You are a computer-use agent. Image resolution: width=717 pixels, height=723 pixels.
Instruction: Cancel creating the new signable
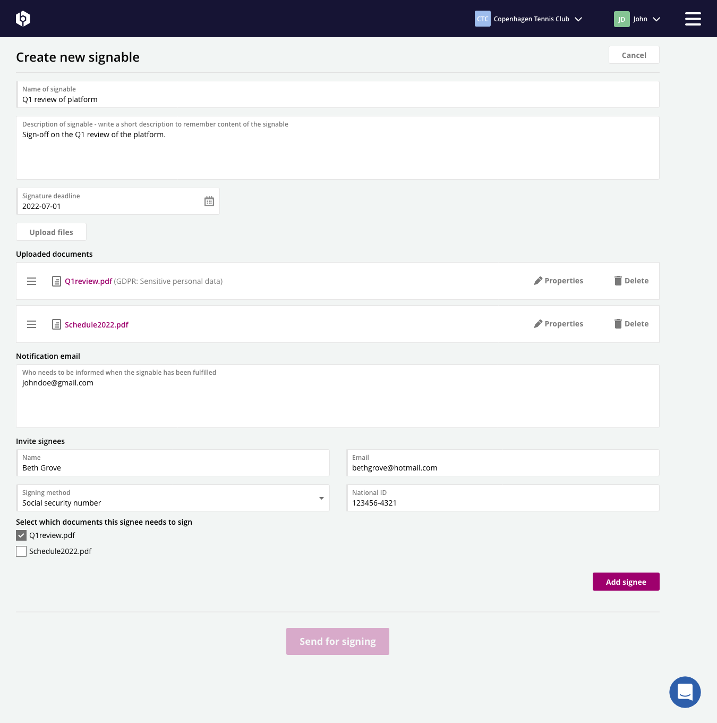tap(634, 55)
